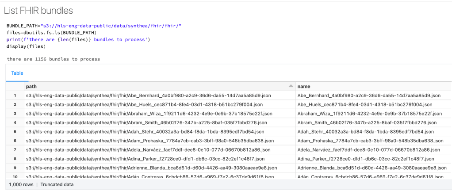Click the Truncated data label
452x191 pixels.
click(57, 184)
